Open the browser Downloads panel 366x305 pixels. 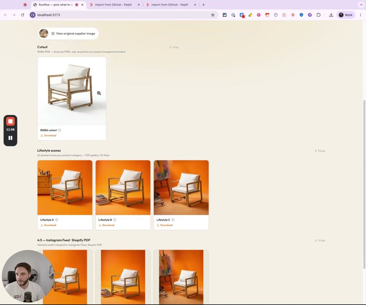(331, 15)
